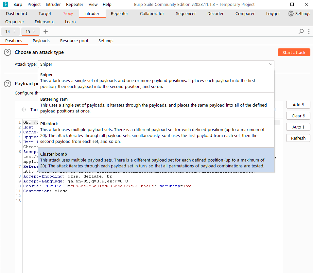313x273 pixels.
Task: Open the three-dot options menu
Action: tap(309, 31)
